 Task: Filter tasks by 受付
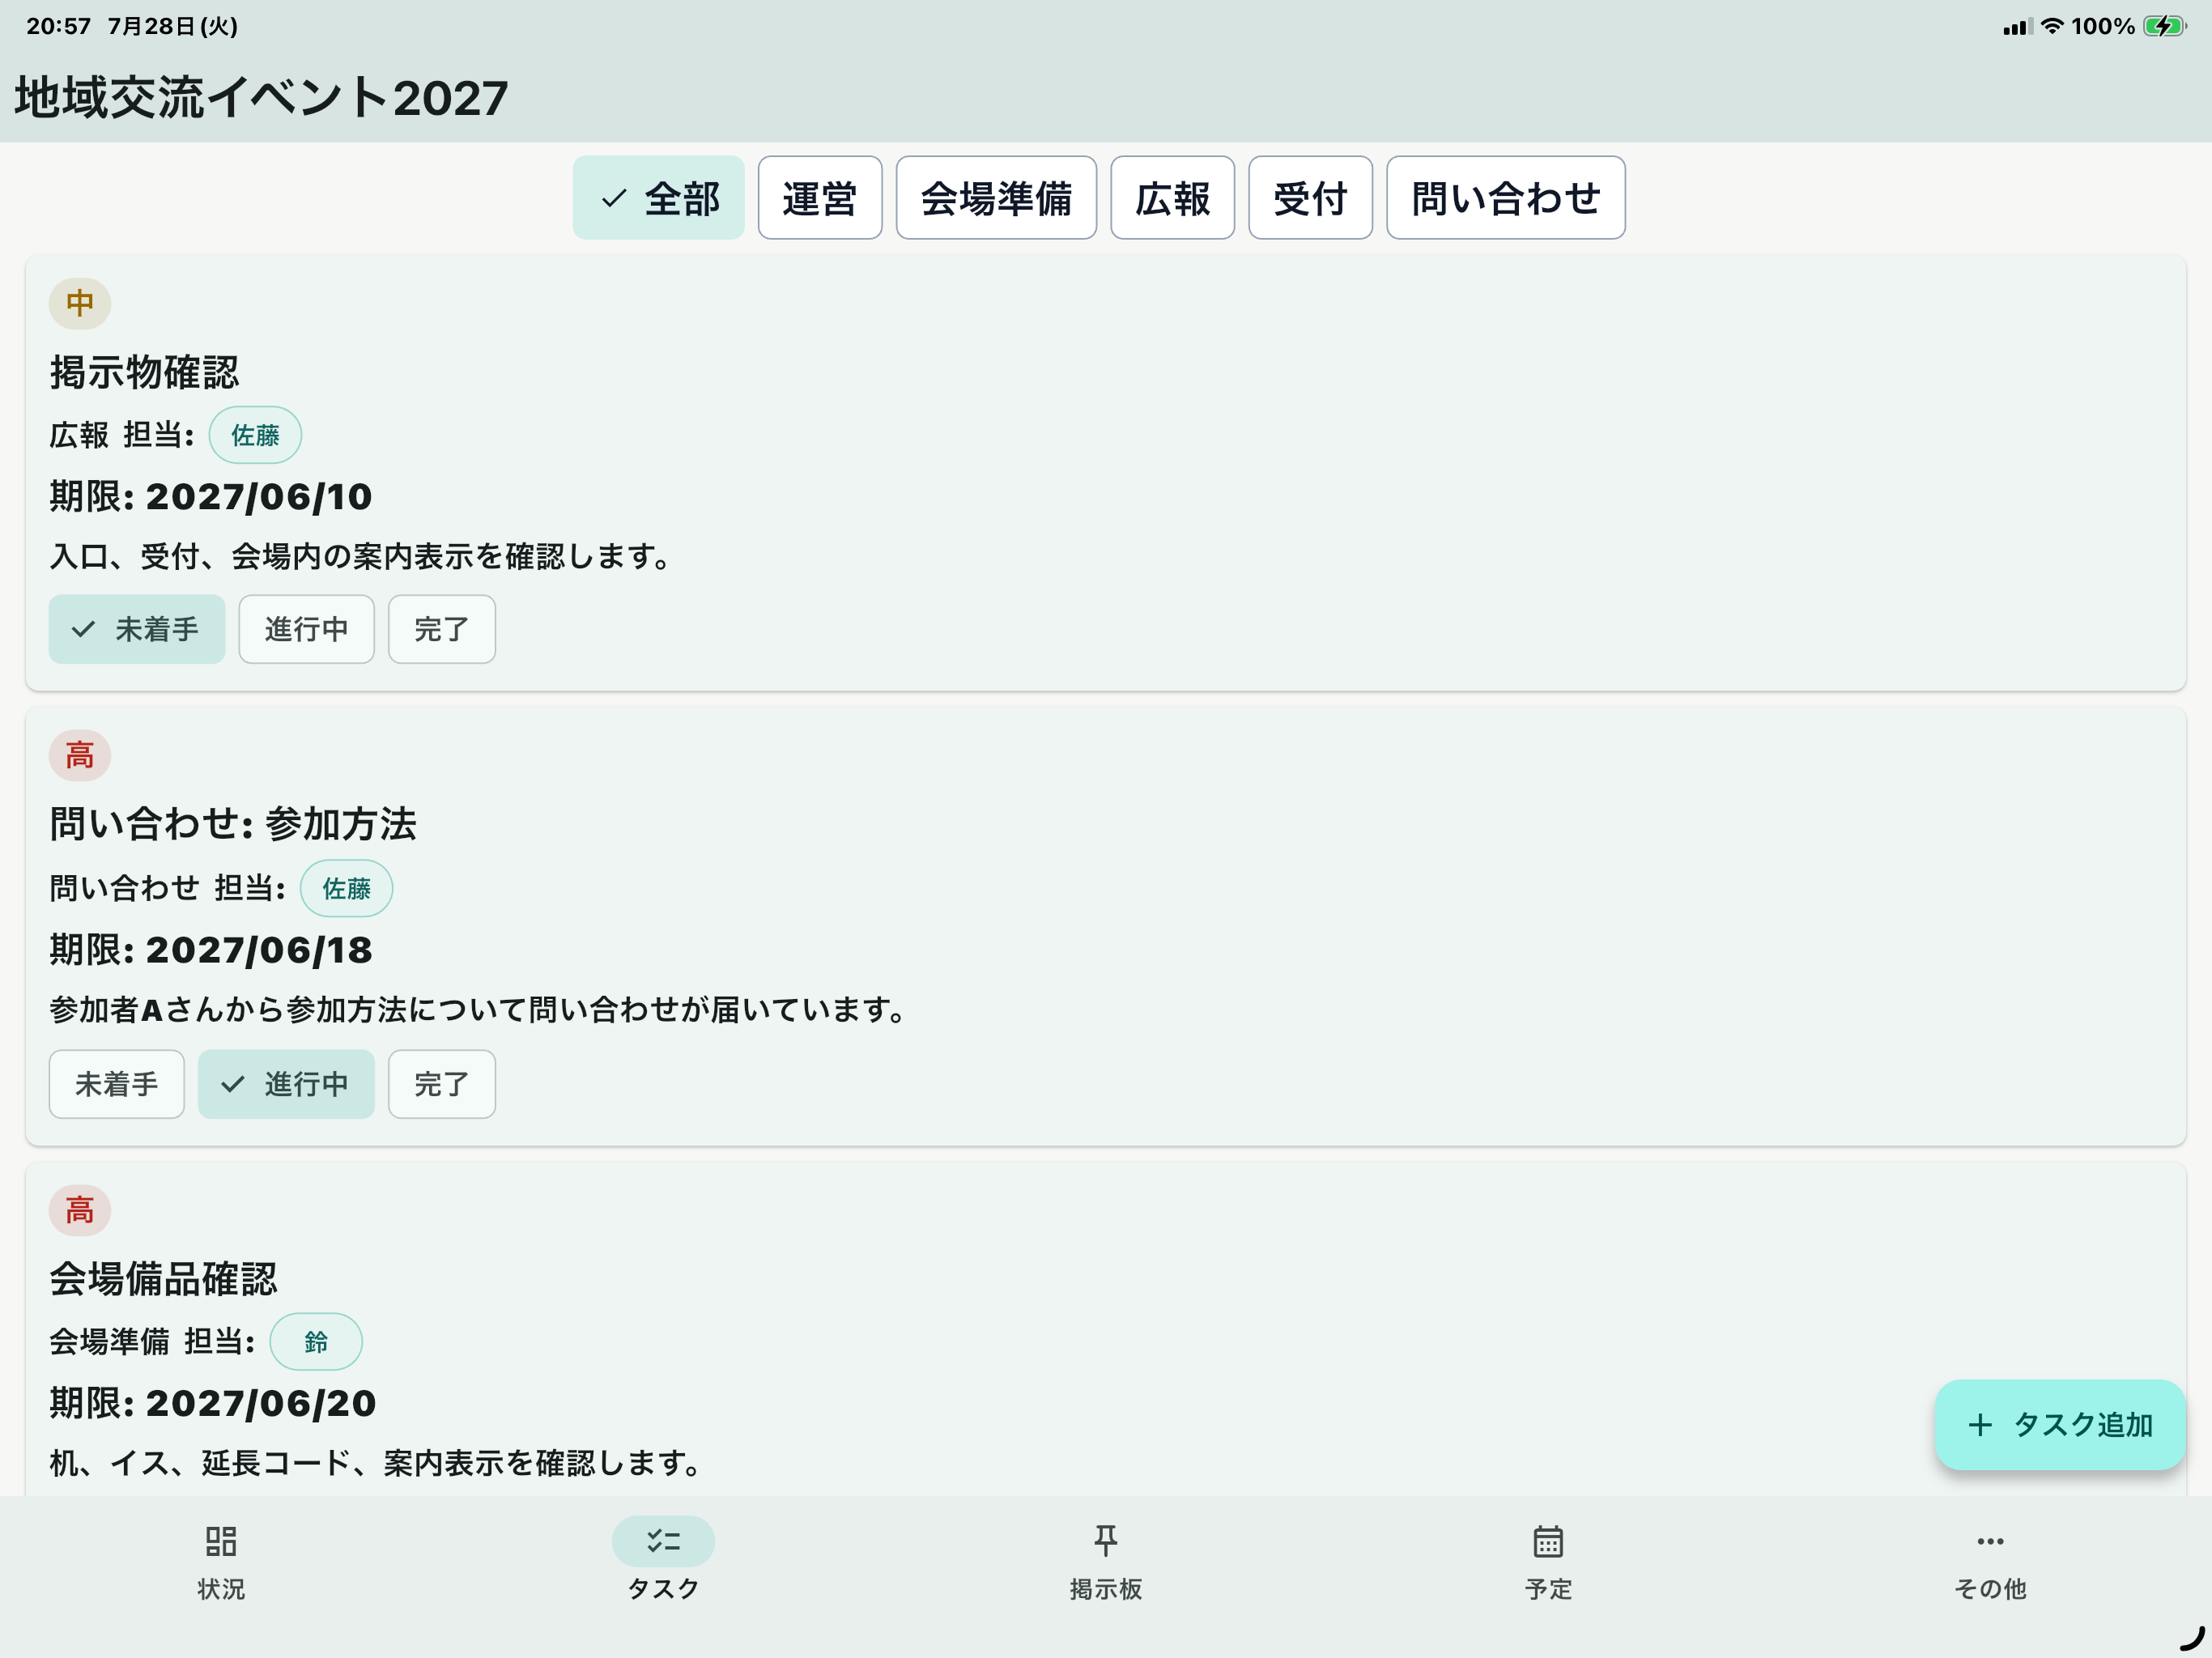pos(1310,198)
